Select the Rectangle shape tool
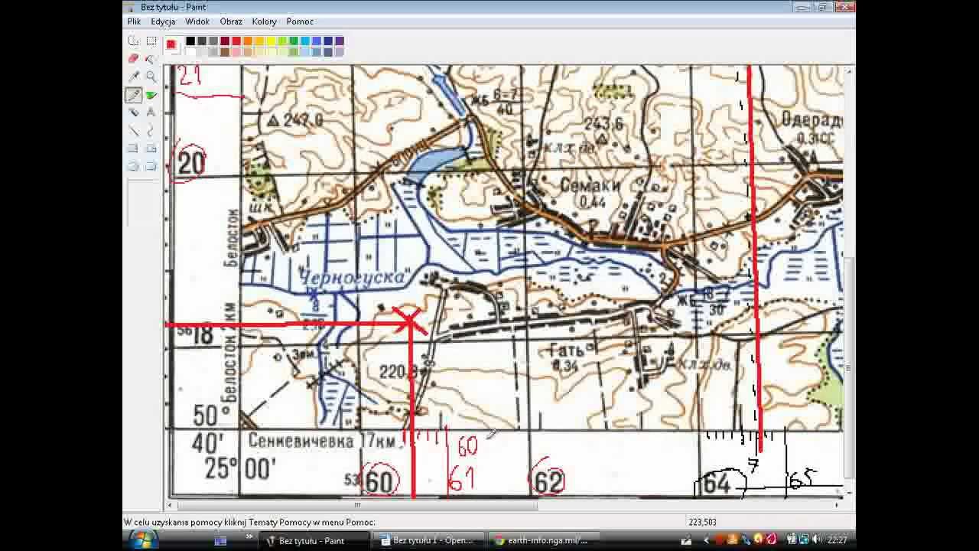The height and width of the screenshot is (551, 979). 134,148
